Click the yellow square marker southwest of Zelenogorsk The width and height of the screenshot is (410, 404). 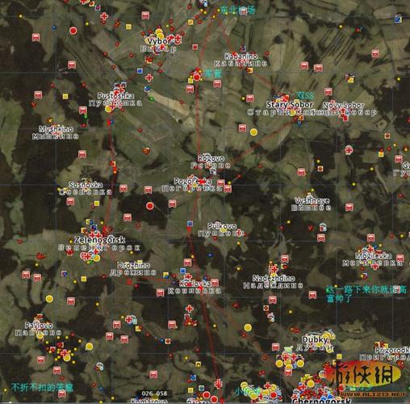point(84,279)
